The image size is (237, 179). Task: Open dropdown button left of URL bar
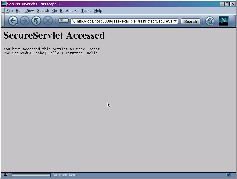coord(63,20)
